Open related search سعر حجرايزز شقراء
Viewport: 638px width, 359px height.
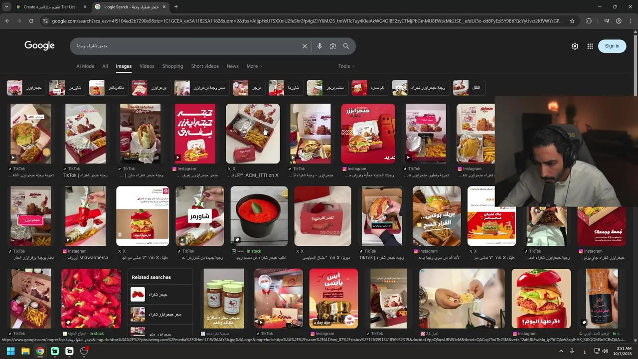tap(160, 314)
